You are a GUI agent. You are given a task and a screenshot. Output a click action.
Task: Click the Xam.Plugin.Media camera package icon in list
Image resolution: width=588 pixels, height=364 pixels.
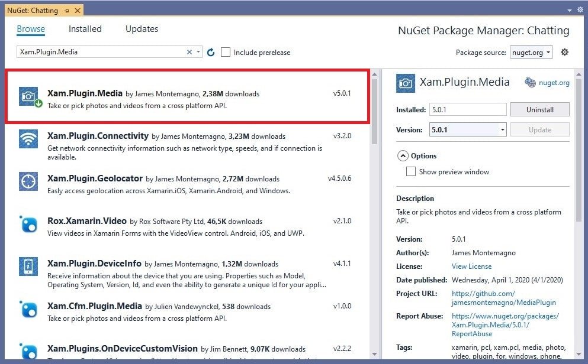[28, 96]
